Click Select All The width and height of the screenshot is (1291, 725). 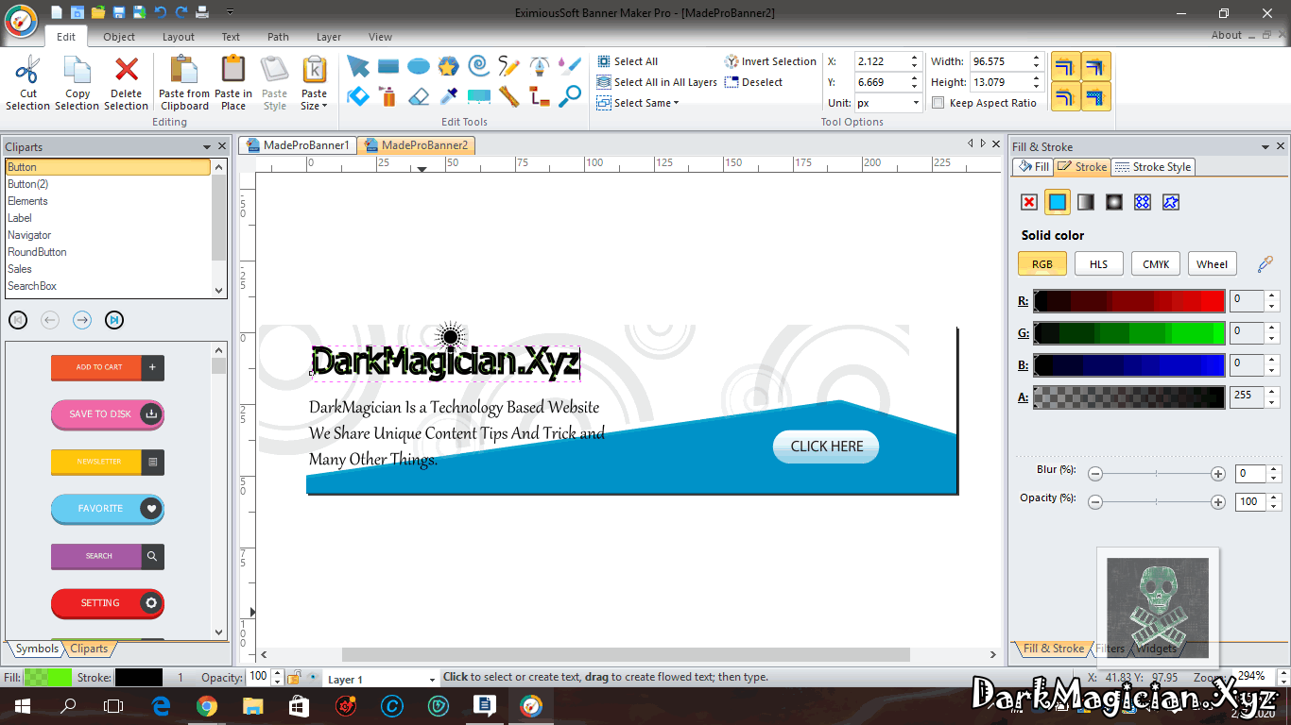pyautogui.click(x=628, y=61)
